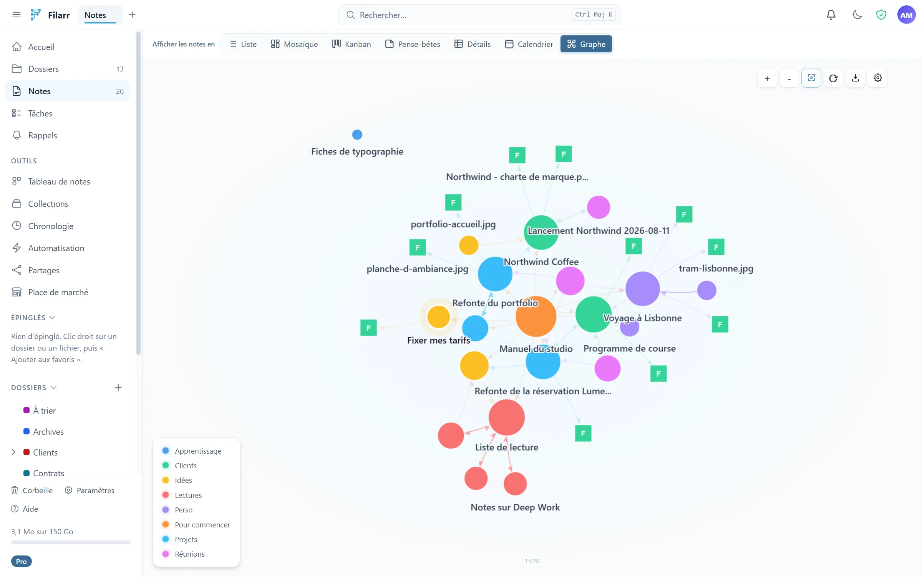Image resolution: width=922 pixels, height=577 pixels.
Task: Switch to Pense-bêtes view
Action: click(413, 44)
